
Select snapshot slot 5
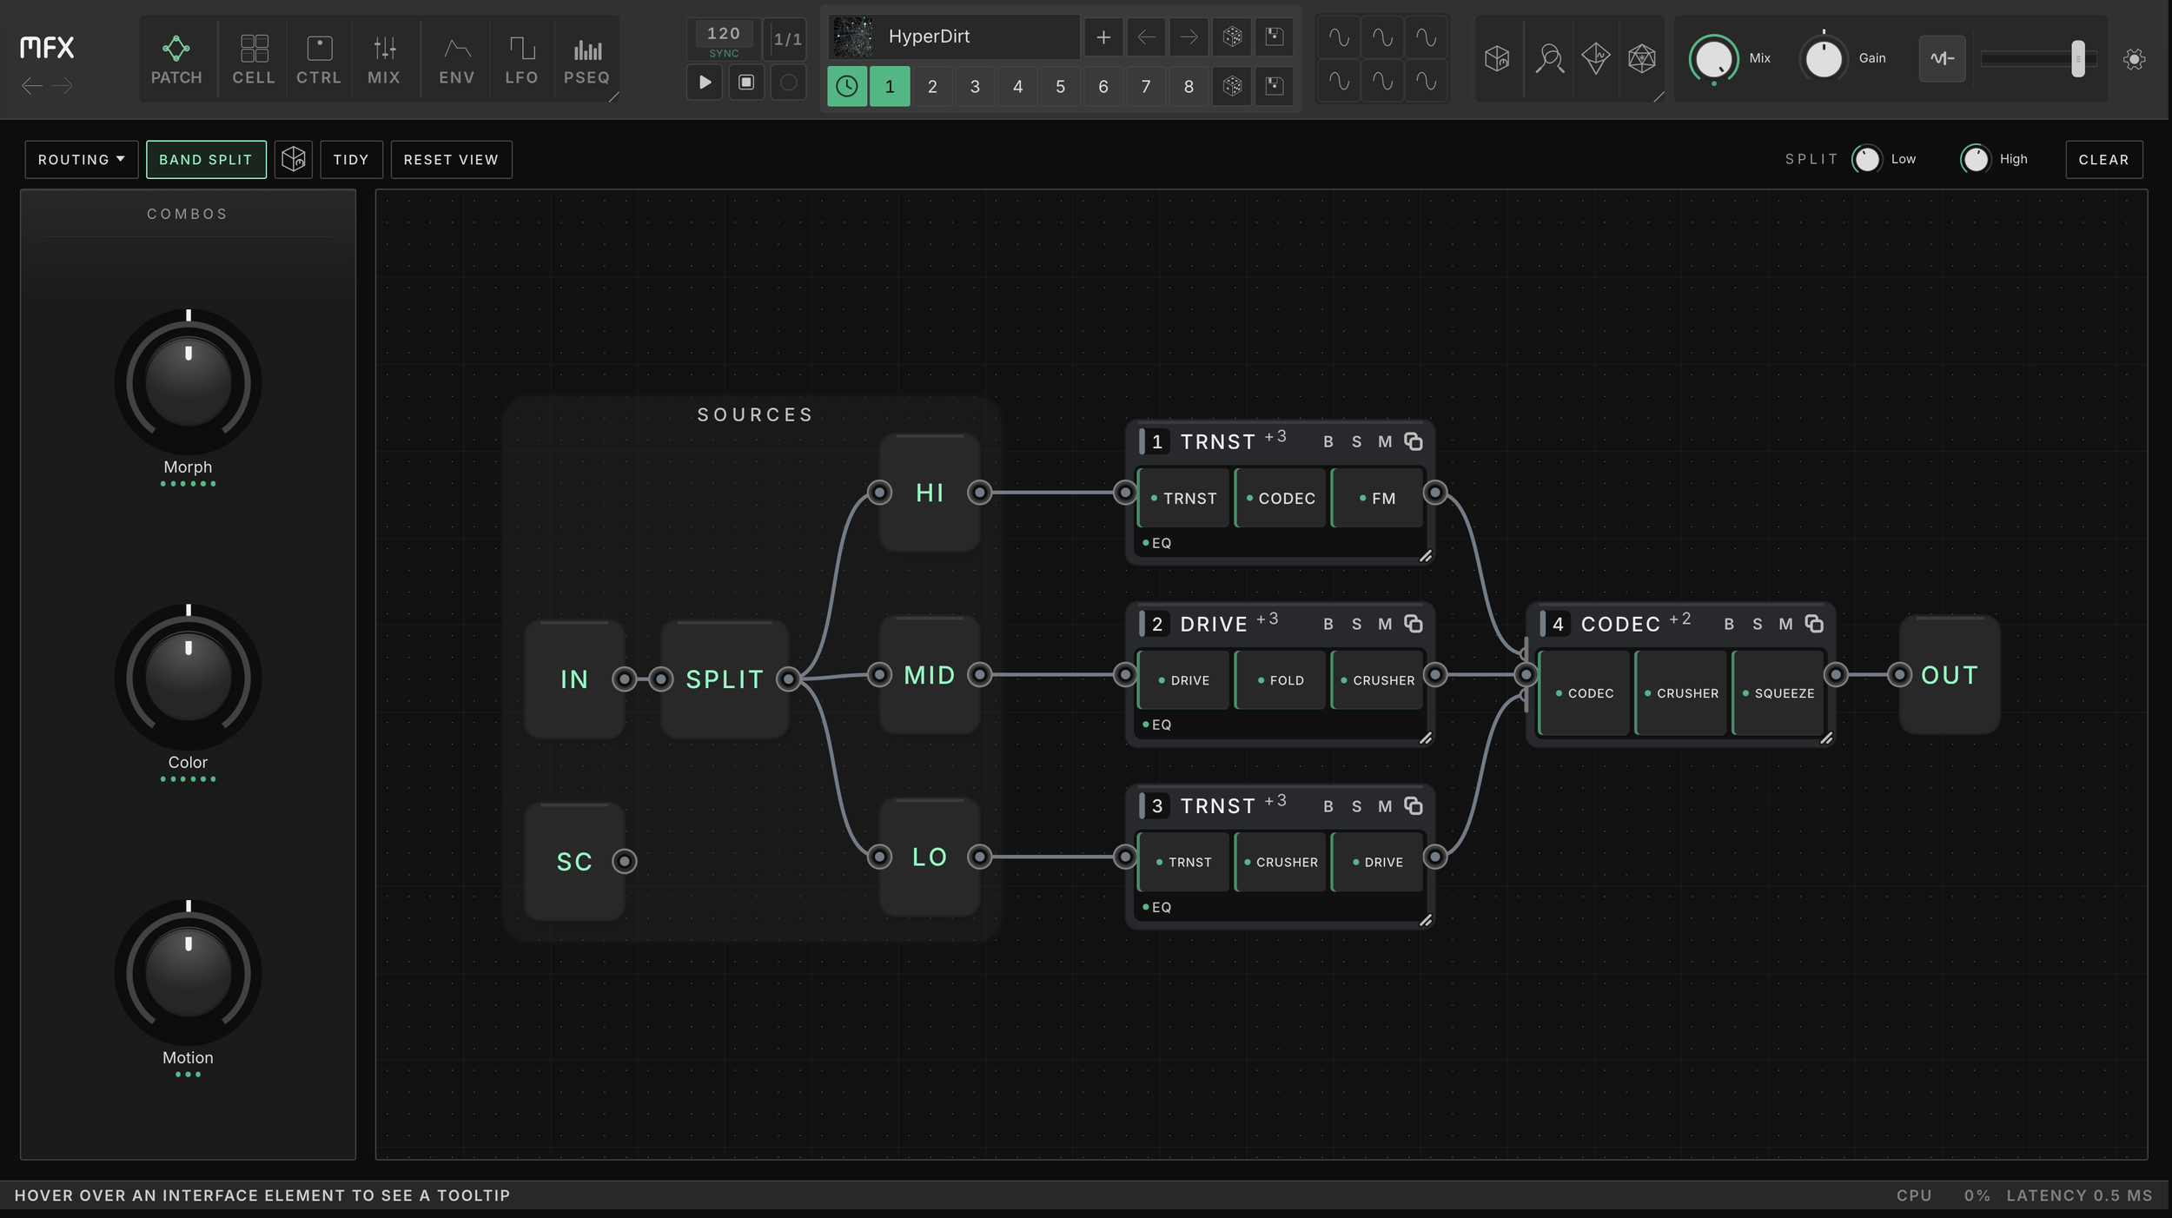(1060, 86)
